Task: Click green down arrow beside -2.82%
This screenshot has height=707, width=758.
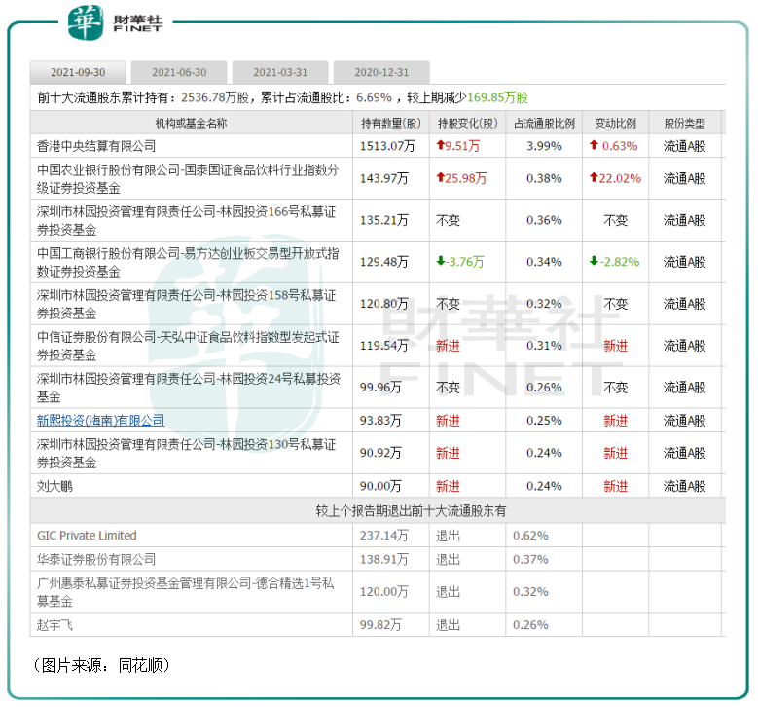Action: [x=595, y=261]
